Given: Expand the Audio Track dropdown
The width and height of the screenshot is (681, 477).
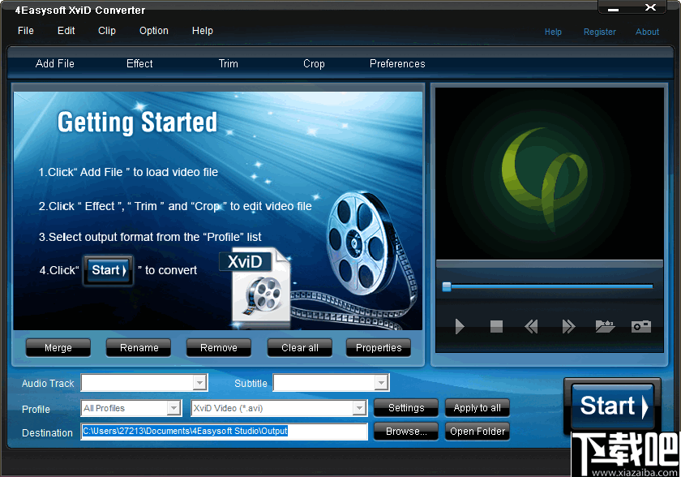Looking at the screenshot, I should click(x=198, y=382).
